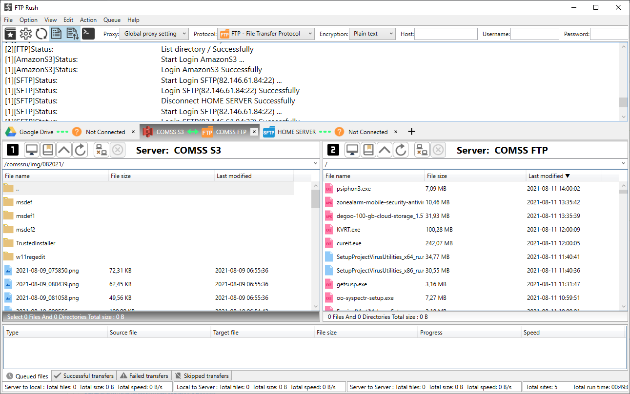The height and width of the screenshot is (394, 630).
Task: Click the Host input field
Action: 446,34
